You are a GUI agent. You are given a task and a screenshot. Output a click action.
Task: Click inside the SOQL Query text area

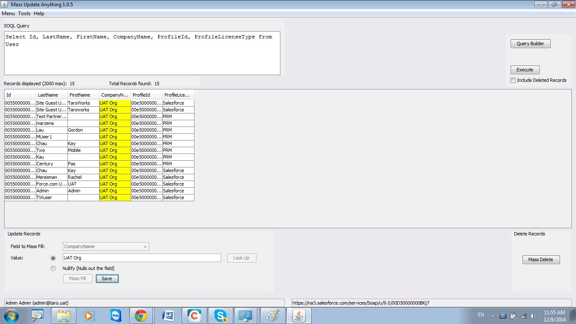pos(142,53)
